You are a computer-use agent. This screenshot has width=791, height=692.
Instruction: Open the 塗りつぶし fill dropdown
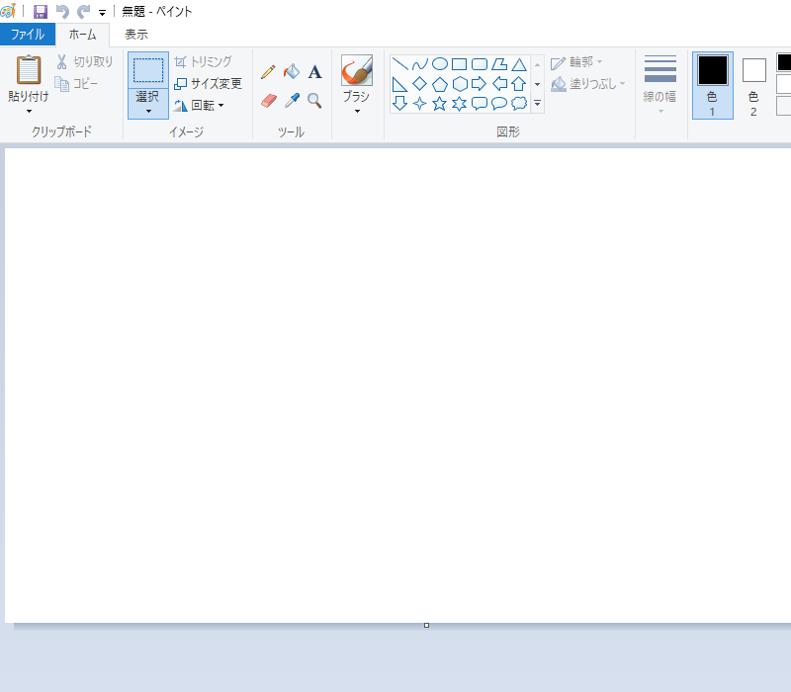(x=587, y=84)
